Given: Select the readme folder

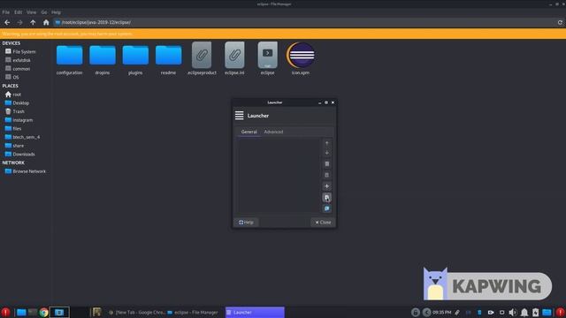Looking at the screenshot, I should [x=169, y=59].
